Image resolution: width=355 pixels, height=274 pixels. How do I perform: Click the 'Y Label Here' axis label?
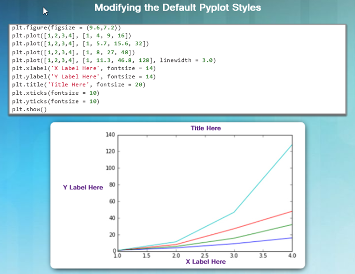point(83,187)
